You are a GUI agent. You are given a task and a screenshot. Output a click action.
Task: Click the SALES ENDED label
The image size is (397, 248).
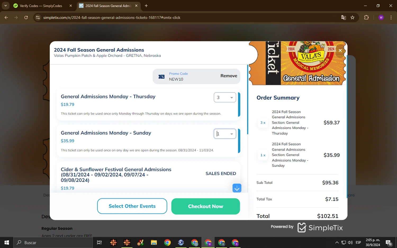coord(221,173)
